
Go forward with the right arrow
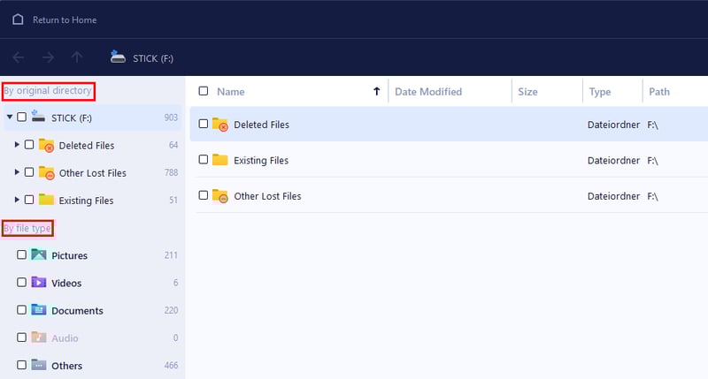click(x=48, y=57)
